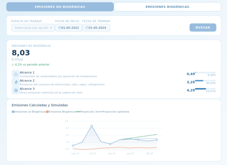Toggle the Proyección 3x series in legend
Screen dimensions: 227x165
point(89,112)
